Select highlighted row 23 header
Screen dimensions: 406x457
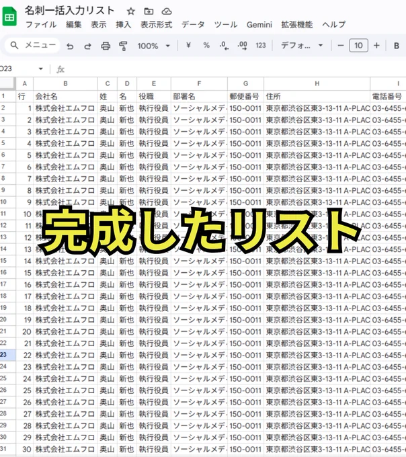(7, 355)
